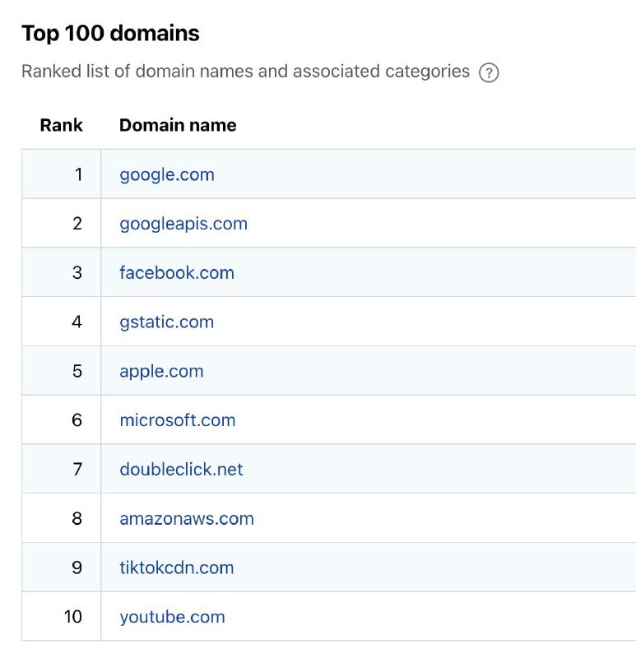This screenshot has height=658, width=636.
Task: Sort by the Rank column header
Action: (x=61, y=125)
